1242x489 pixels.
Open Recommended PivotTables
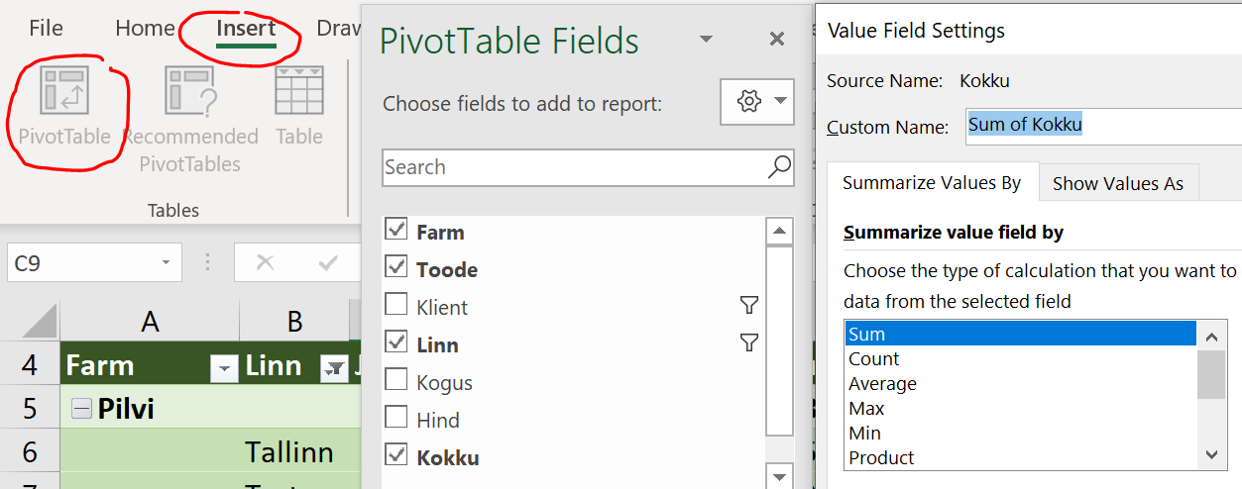190,91
